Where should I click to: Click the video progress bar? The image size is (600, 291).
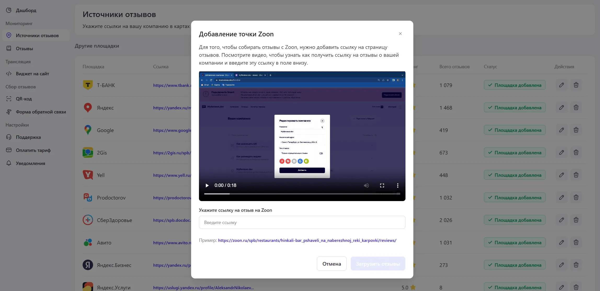(302, 194)
